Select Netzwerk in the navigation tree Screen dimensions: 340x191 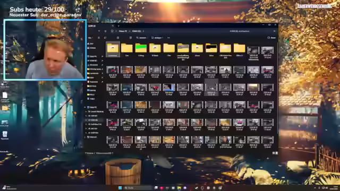pos(92,137)
